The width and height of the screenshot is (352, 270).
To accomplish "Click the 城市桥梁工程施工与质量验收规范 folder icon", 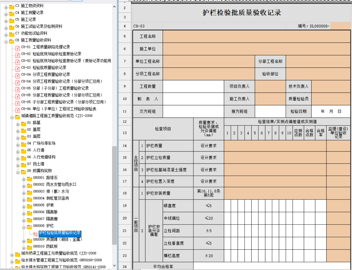I will pyautogui.click(x=18, y=254).
